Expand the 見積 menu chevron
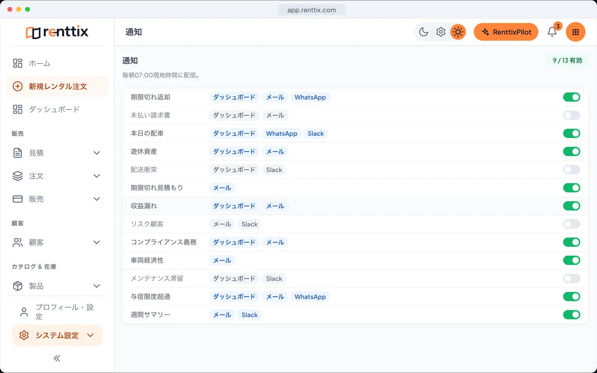597x373 pixels. [x=97, y=153]
